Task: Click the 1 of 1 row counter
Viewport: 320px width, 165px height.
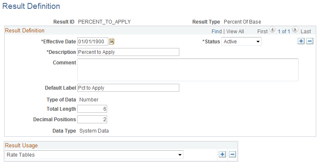Action: pos(283,32)
